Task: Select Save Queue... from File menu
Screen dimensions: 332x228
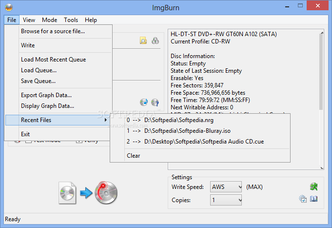Action: click(x=59, y=81)
